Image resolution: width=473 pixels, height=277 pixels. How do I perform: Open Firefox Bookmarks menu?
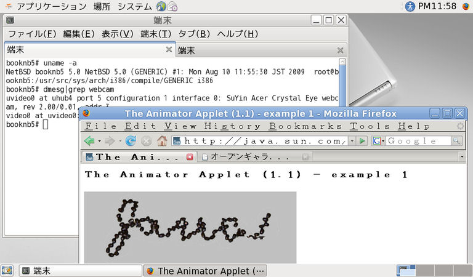pos(305,126)
